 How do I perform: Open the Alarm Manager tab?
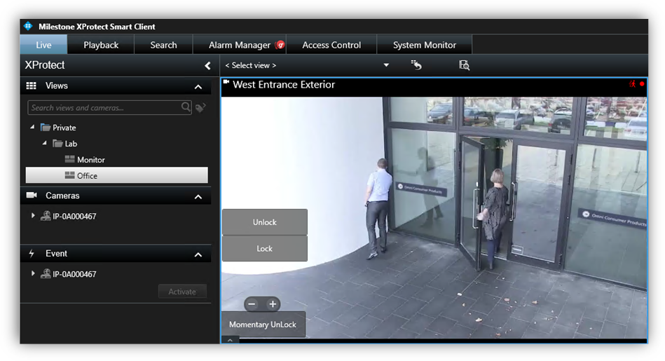240,45
